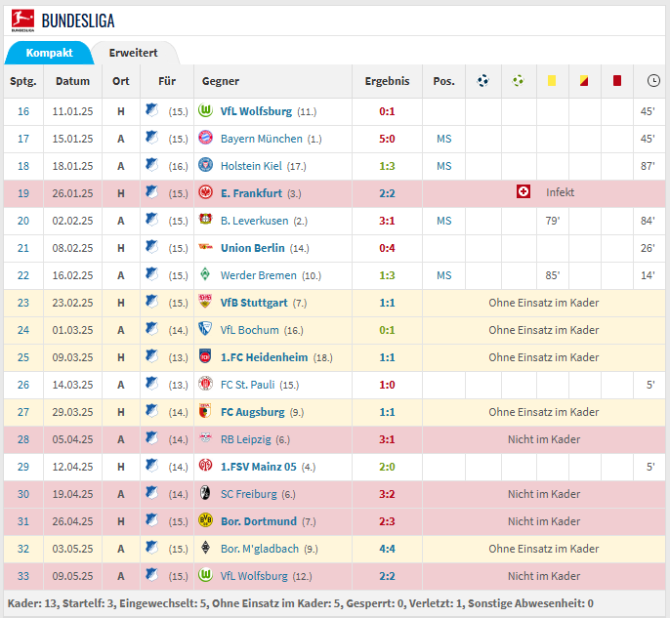
Task: Open the Holstein Kiel team link
Action: click(251, 166)
